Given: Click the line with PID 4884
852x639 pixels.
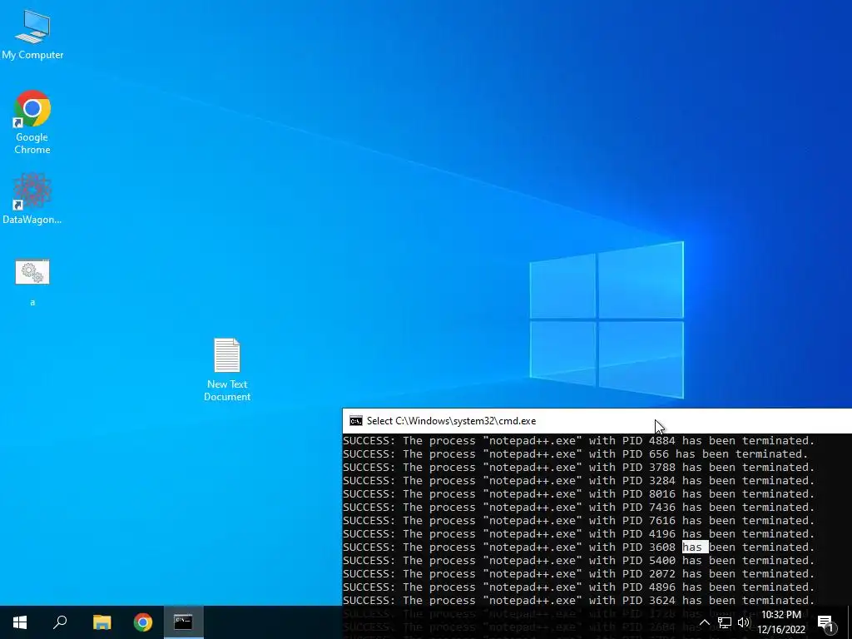Looking at the screenshot, I should [579, 441].
